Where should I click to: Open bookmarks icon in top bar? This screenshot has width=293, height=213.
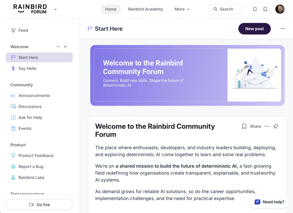[x=265, y=9]
